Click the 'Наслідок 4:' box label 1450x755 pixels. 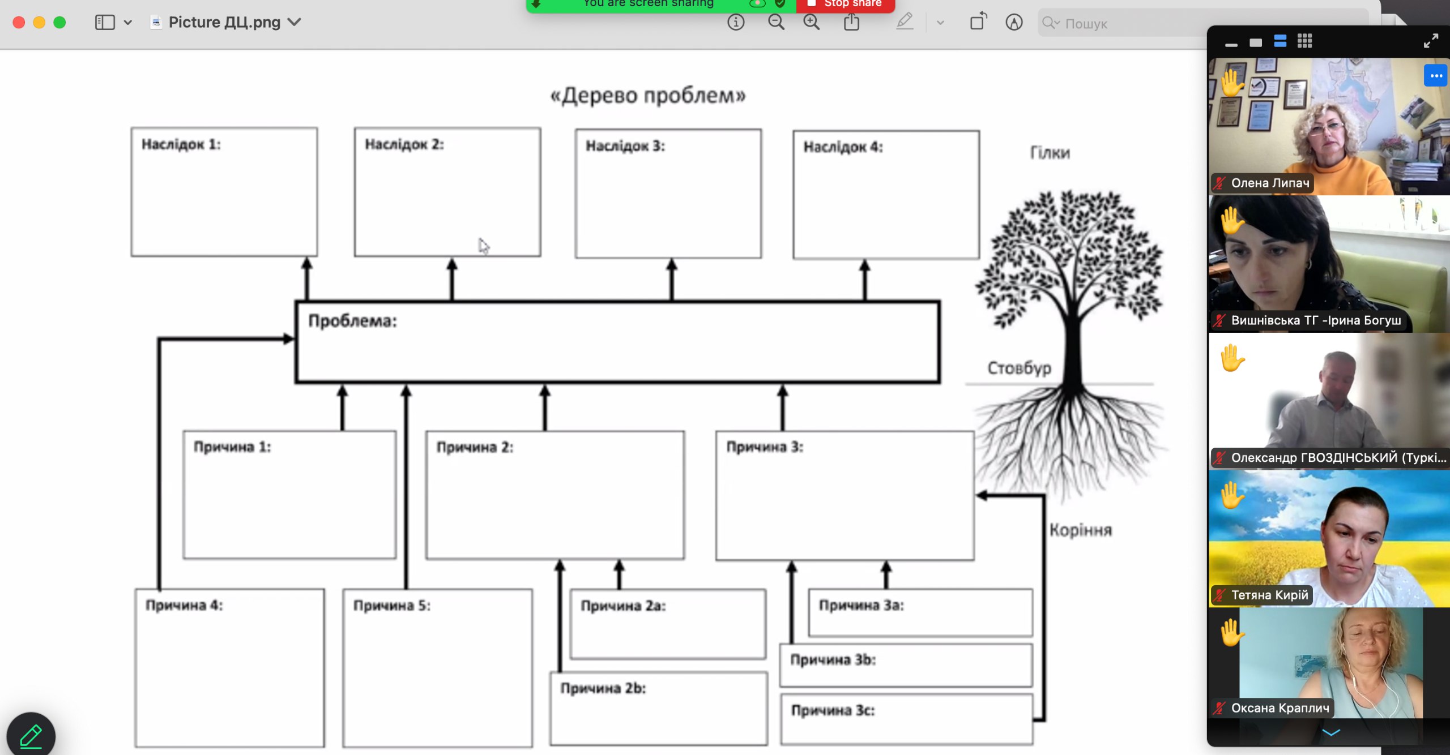click(843, 147)
